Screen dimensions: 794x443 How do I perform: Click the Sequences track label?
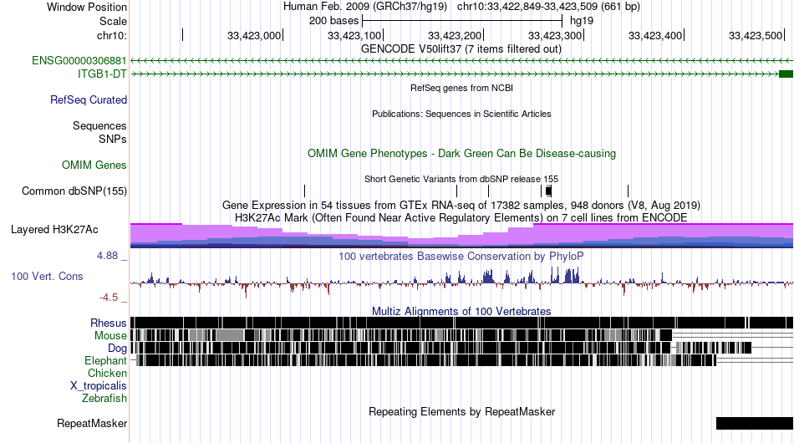[x=99, y=125]
